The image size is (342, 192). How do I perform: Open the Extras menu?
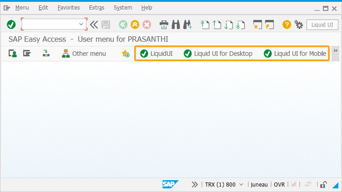coord(97,8)
